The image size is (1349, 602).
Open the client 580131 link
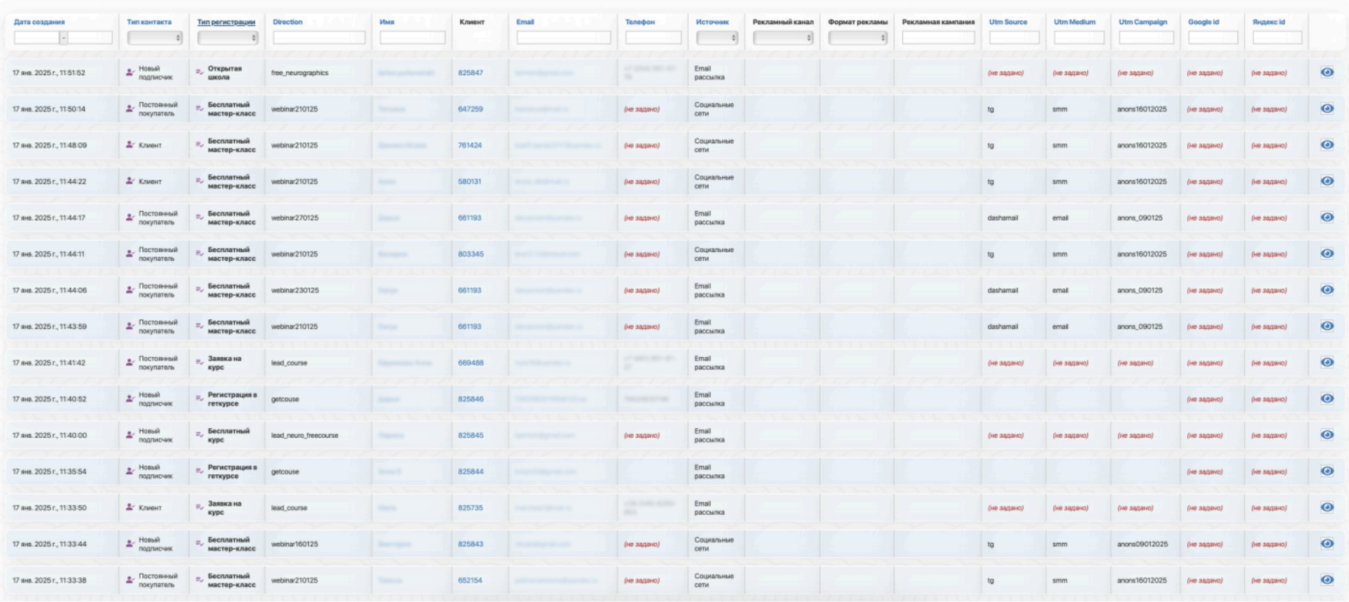(469, 182)
